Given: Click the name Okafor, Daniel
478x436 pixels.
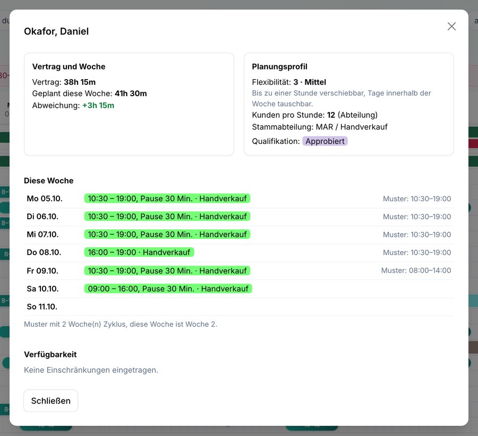Looking at the screenshot, I should (56, 31).
